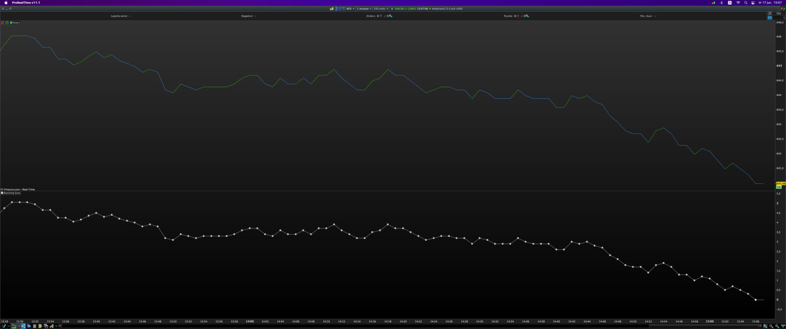This screenshot has height=329, width=786.
Task: Open Spotlight search in menu bar
Action: (x=746, y=3)
